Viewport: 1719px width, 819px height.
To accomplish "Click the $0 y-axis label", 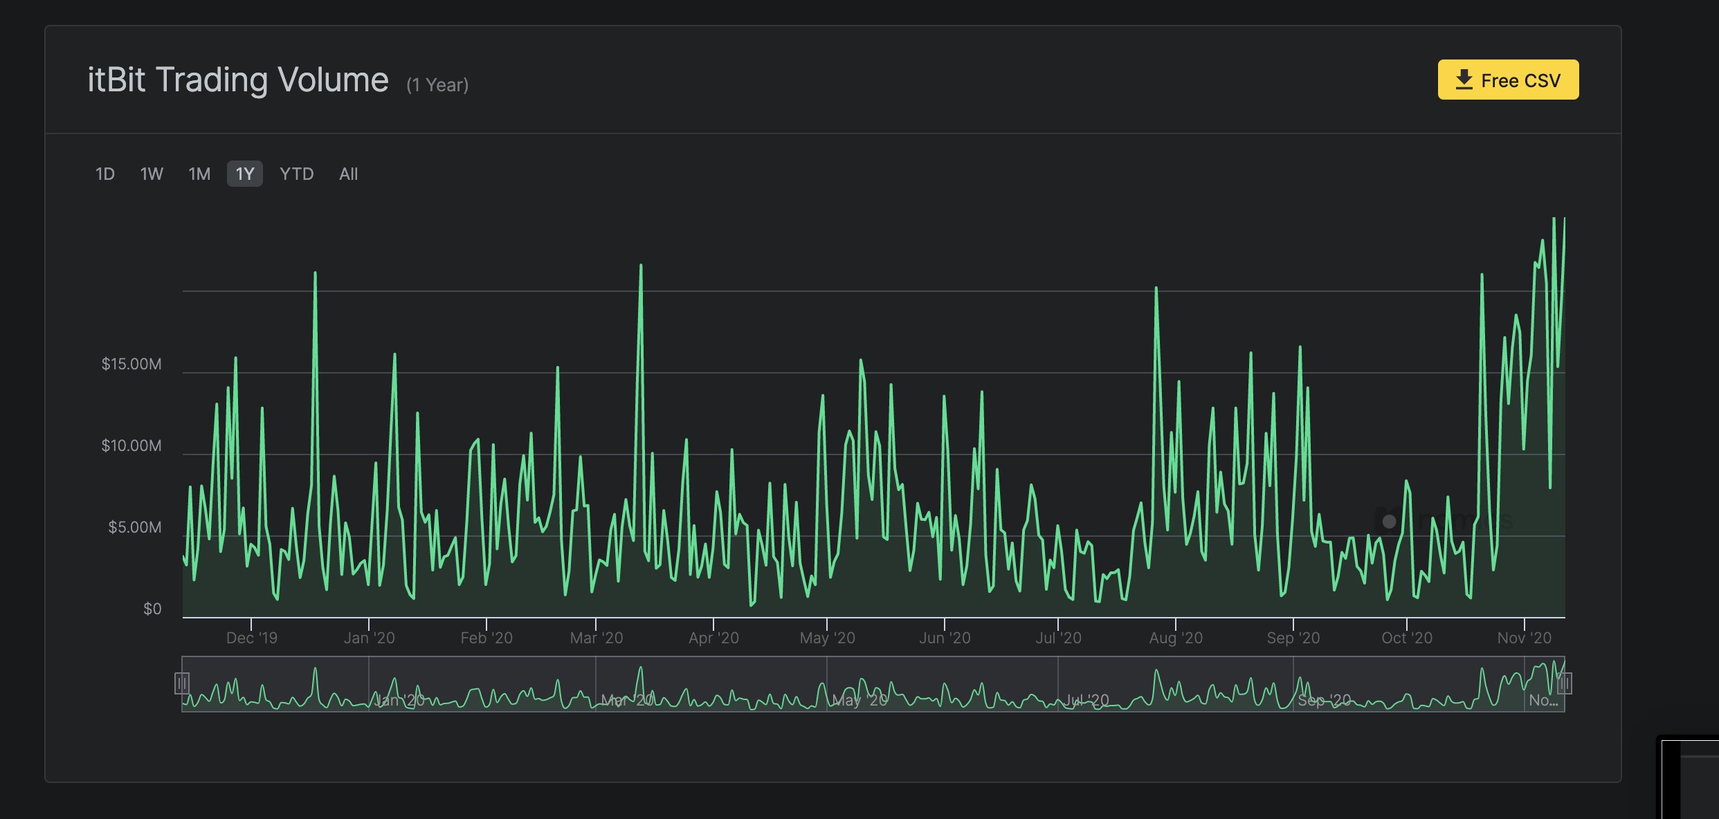I will pos(152,609).
